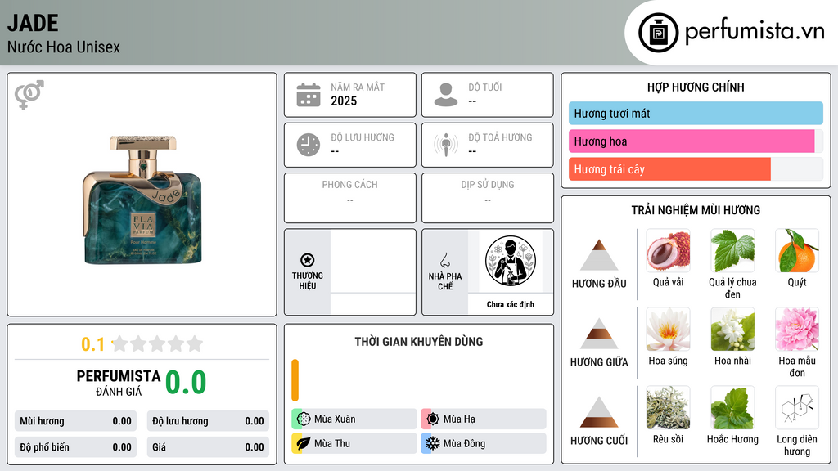Click the Perfumista đánh giá label
The width and height of the screenshot is (838, 471).
click(119, 383)
